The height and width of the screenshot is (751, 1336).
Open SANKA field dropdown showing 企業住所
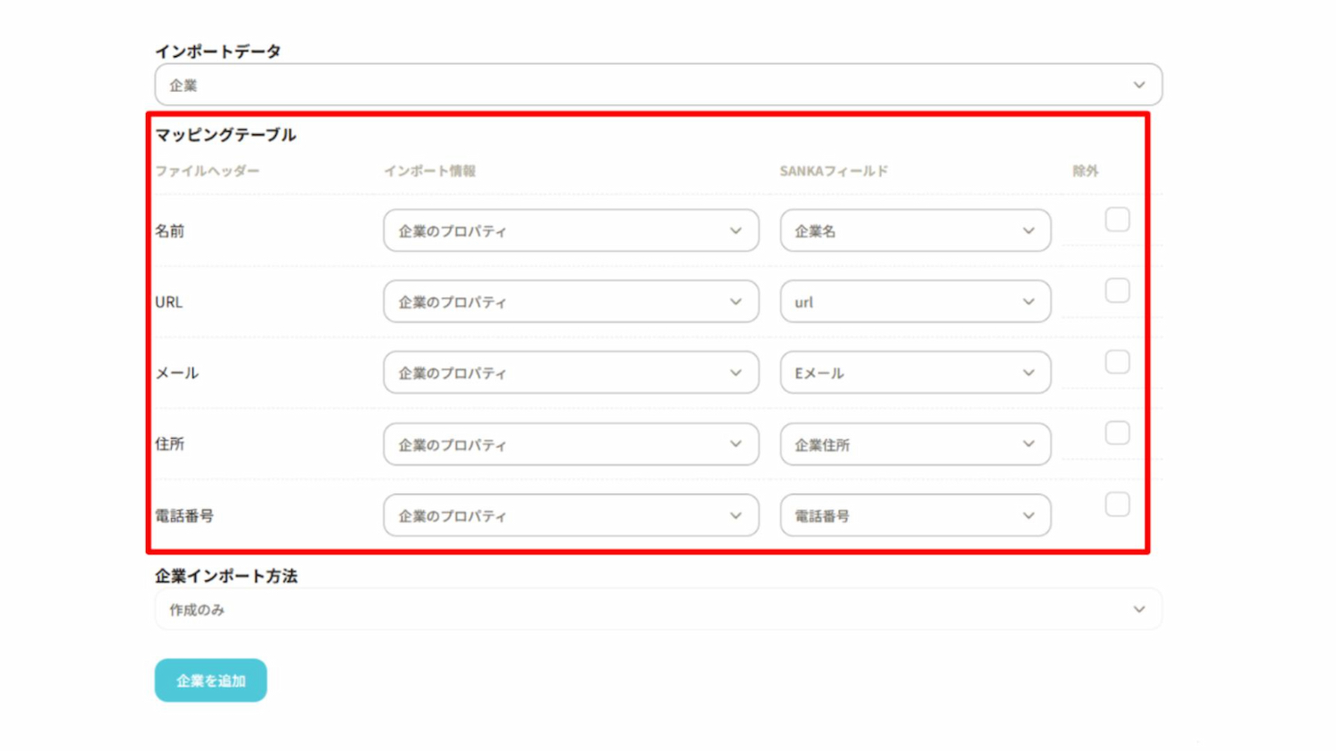tap(915, 444)
